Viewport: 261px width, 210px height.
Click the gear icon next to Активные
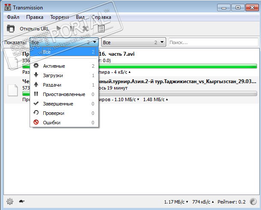pos(36,66)
